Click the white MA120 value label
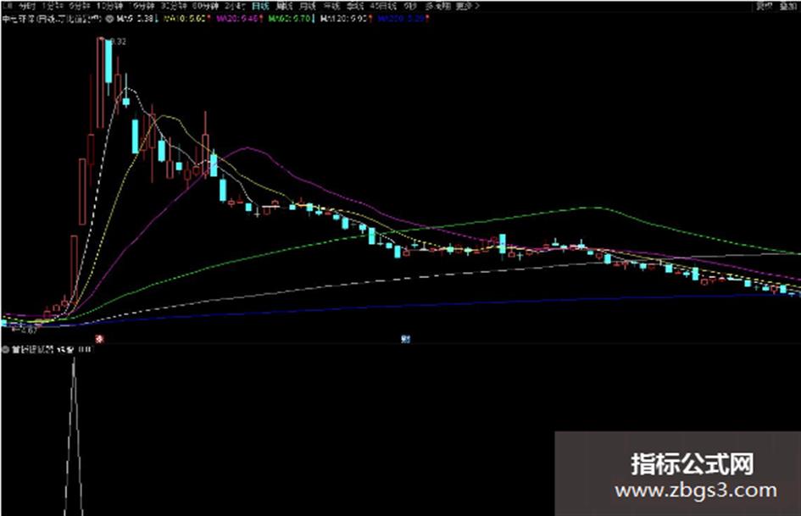 (346, 19)
